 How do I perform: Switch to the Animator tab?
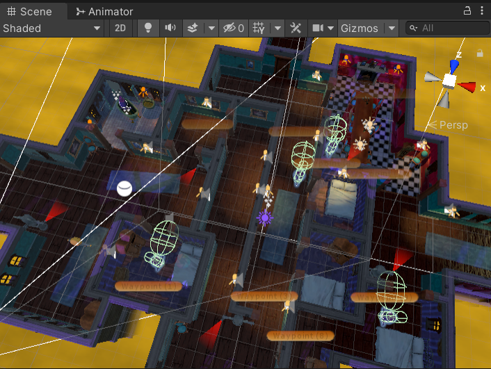pyautogui.click(x=104, y=12)
